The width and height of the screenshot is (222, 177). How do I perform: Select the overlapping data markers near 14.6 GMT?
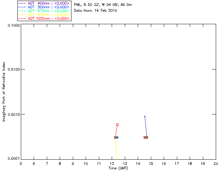146,137
